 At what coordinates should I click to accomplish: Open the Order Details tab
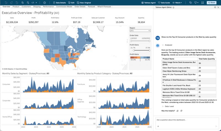click(80, 7)
